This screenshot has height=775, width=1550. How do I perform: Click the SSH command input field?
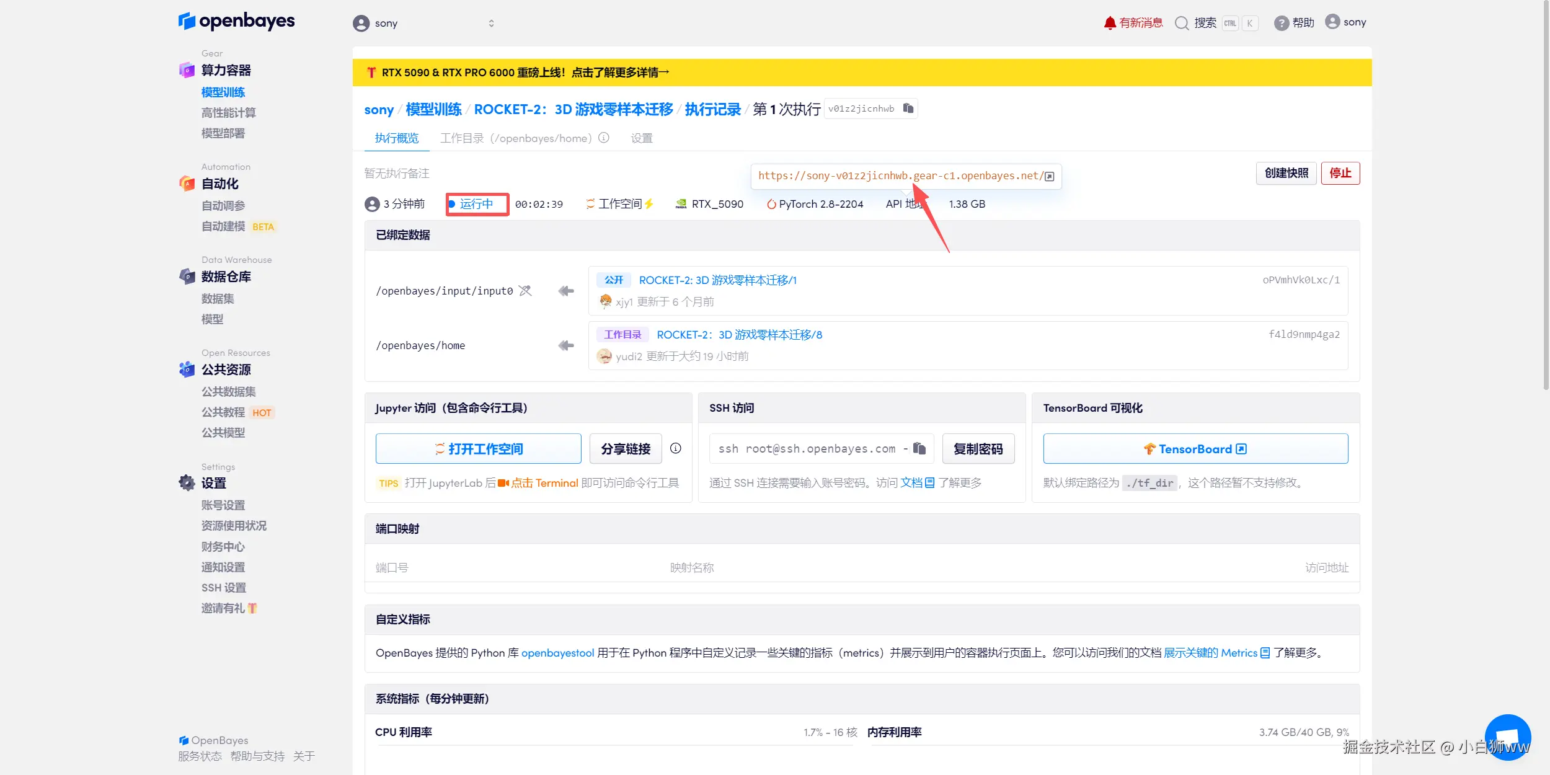806,448
